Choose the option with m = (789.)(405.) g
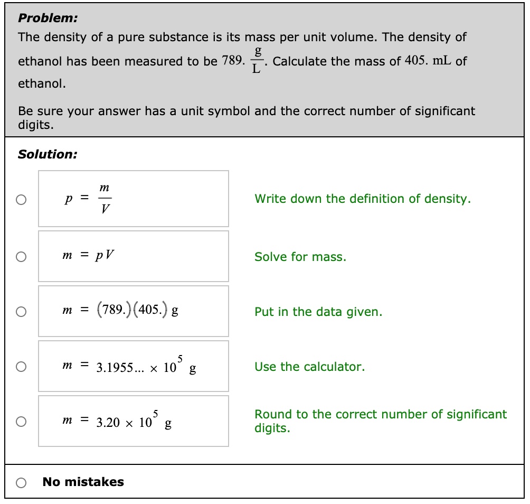This screenshot has height=504, width=530. (21, 312)
